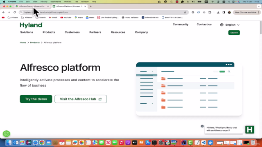Open Finder in the Dock

tap(9, 143)
